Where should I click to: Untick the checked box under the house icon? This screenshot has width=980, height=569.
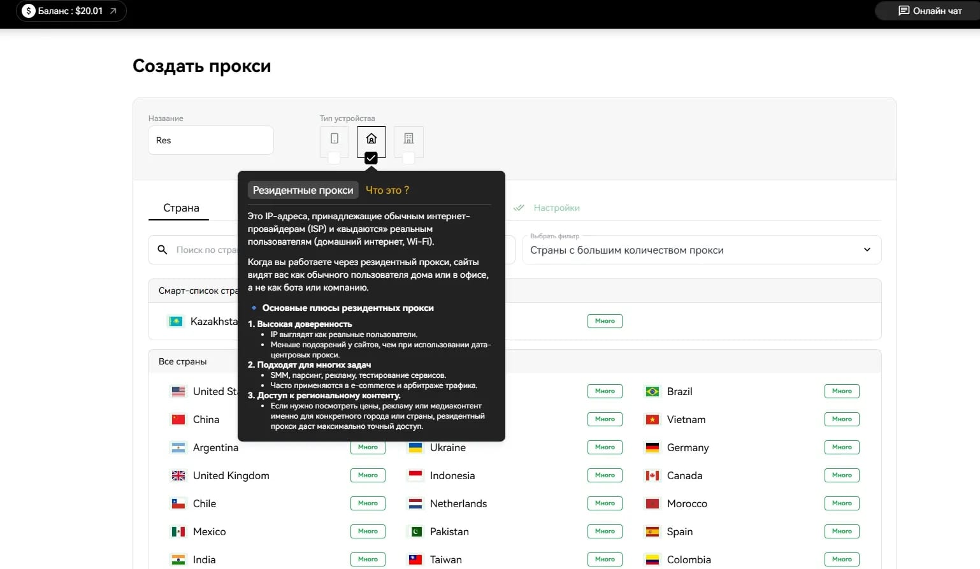371,158
